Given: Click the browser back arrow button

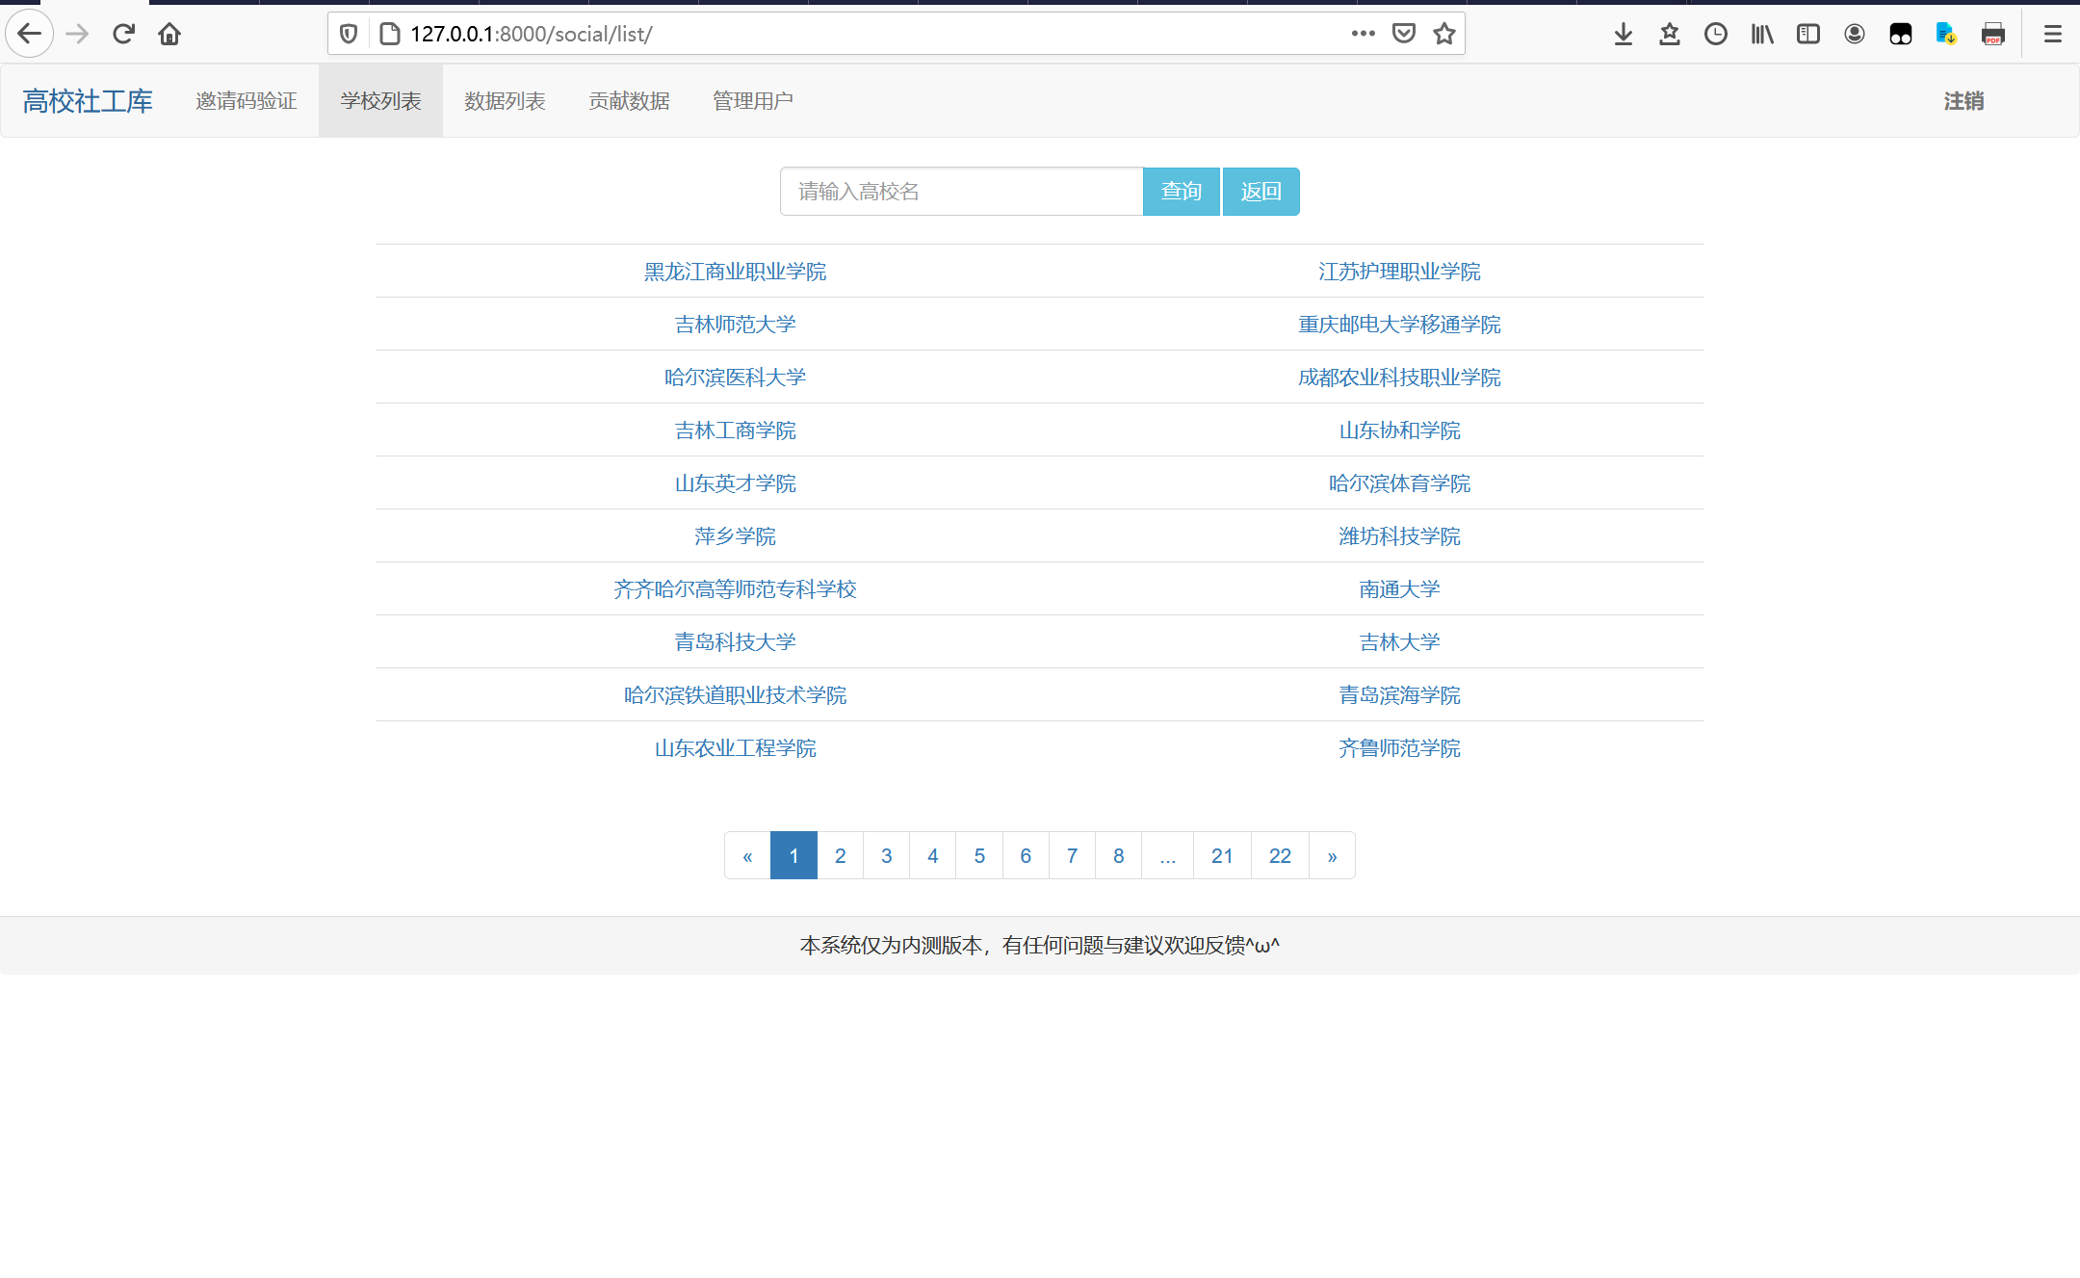Looking at the screenshot, I should (30, 34).
